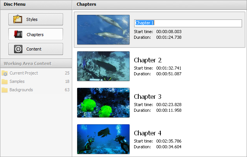
Task: Select the Current Project folder icon
Action: (5, 73)
